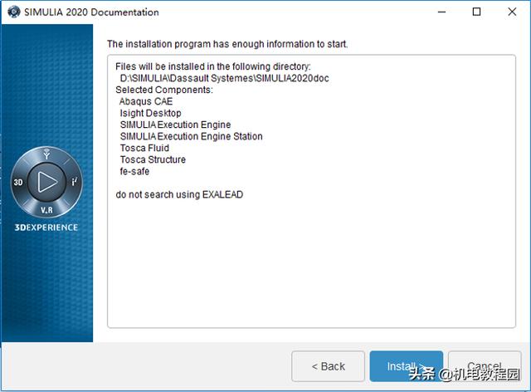The width and height of the screenshot is (531, 392).
Task: Click the SIMULIA Execution Engine line
Action: [175, 125]
